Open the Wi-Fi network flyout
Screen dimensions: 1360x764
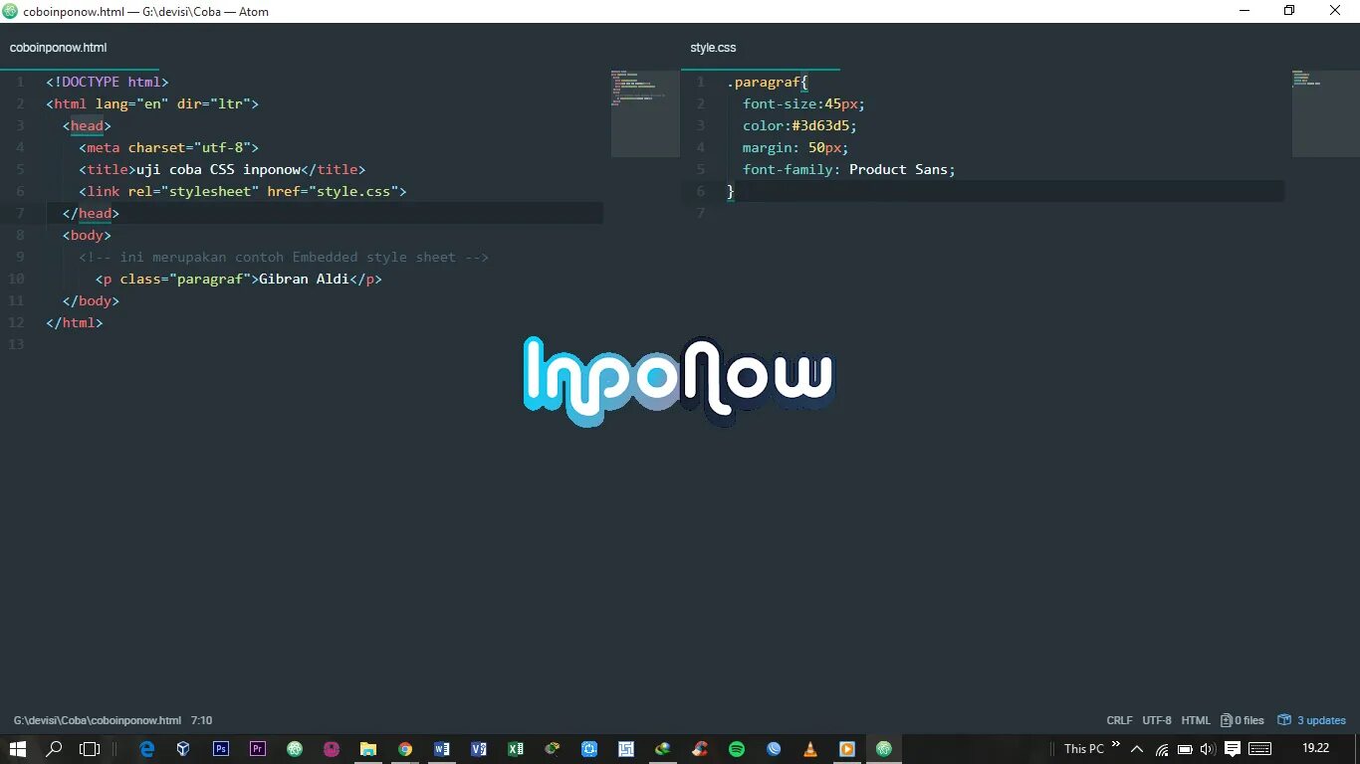coord(1162,748)
